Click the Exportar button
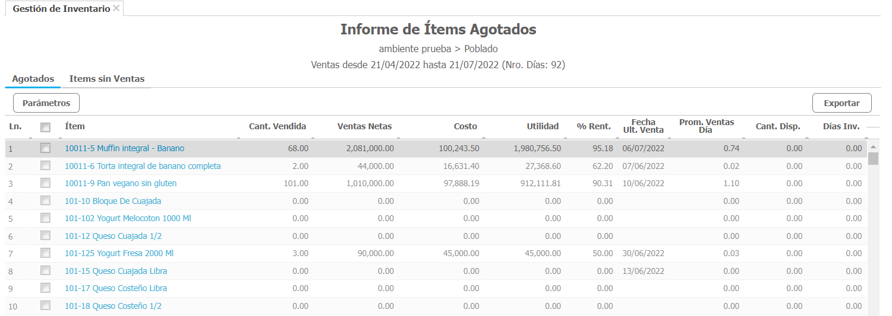 coord(841,103)
